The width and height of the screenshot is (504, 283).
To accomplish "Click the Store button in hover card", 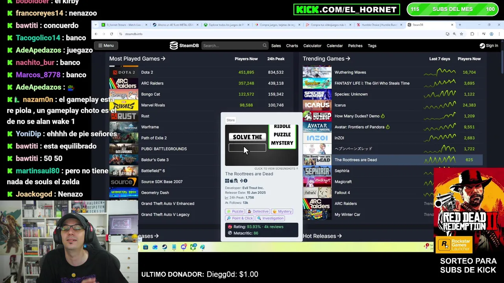I will tap(231, 120).
